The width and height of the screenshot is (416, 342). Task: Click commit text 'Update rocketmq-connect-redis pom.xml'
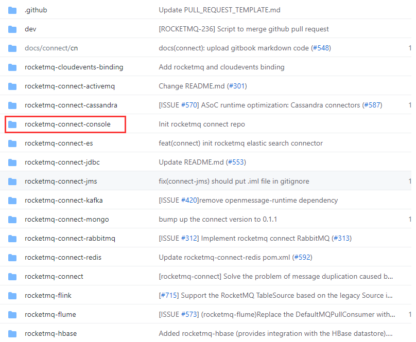pyautogui.click(x=224, y=258)
